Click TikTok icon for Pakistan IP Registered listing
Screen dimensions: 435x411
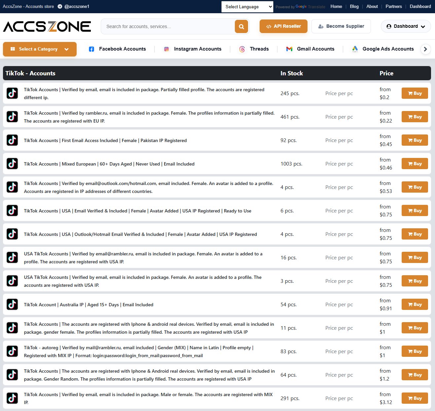click(13, 140)
